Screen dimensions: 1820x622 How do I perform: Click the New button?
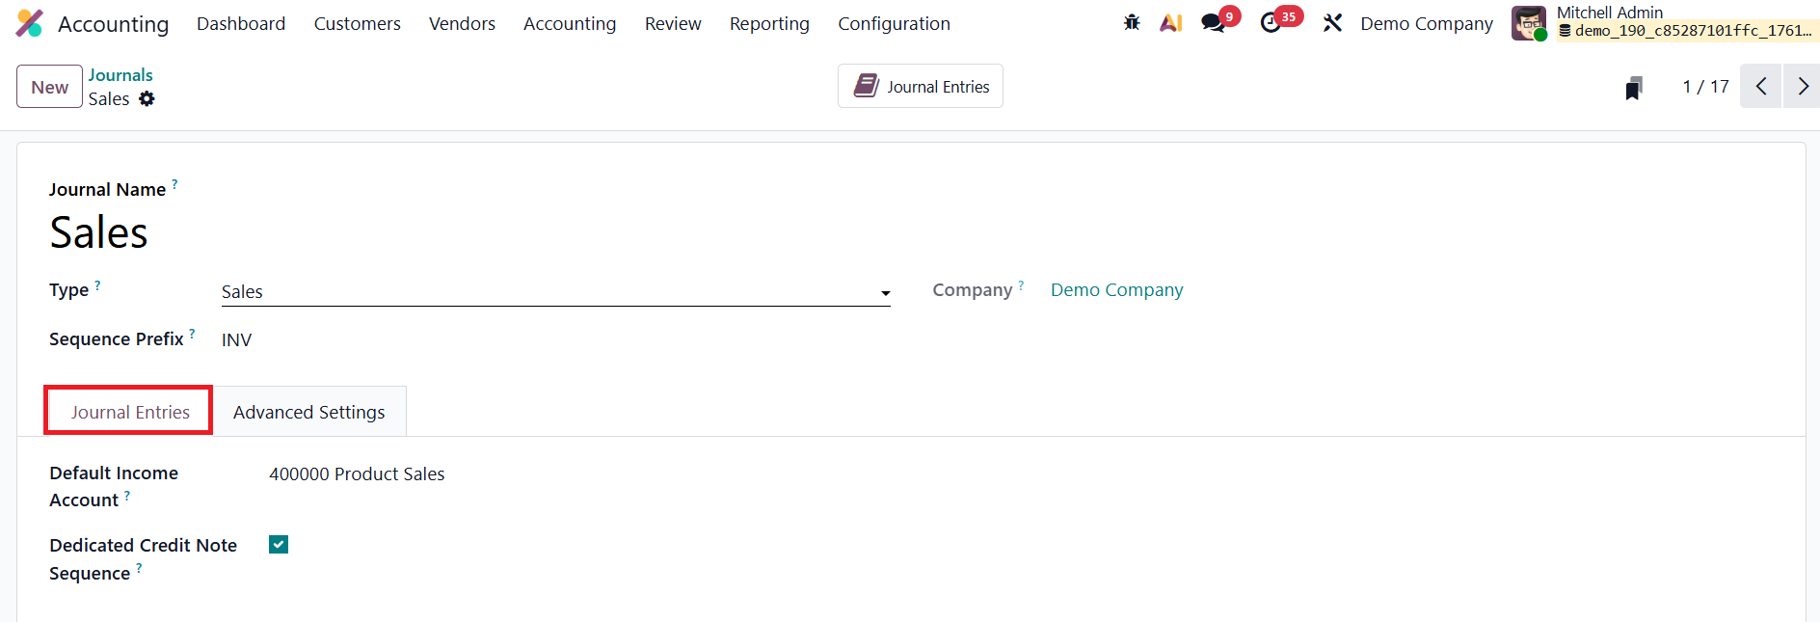[x=49, y=87]
